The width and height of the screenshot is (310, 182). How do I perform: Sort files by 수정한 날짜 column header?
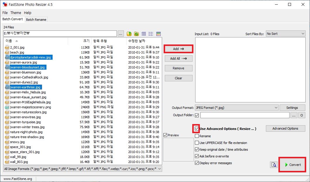point(144,41)
